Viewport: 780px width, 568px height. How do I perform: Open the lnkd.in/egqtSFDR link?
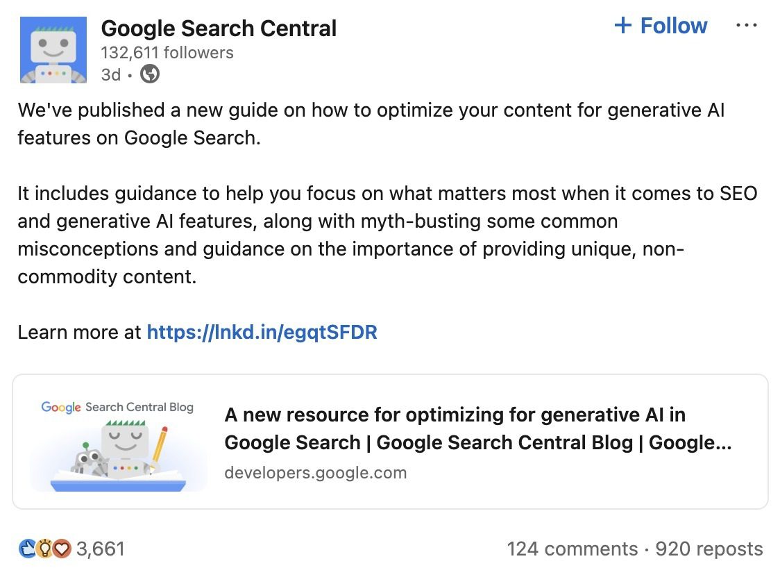point(262,332)
